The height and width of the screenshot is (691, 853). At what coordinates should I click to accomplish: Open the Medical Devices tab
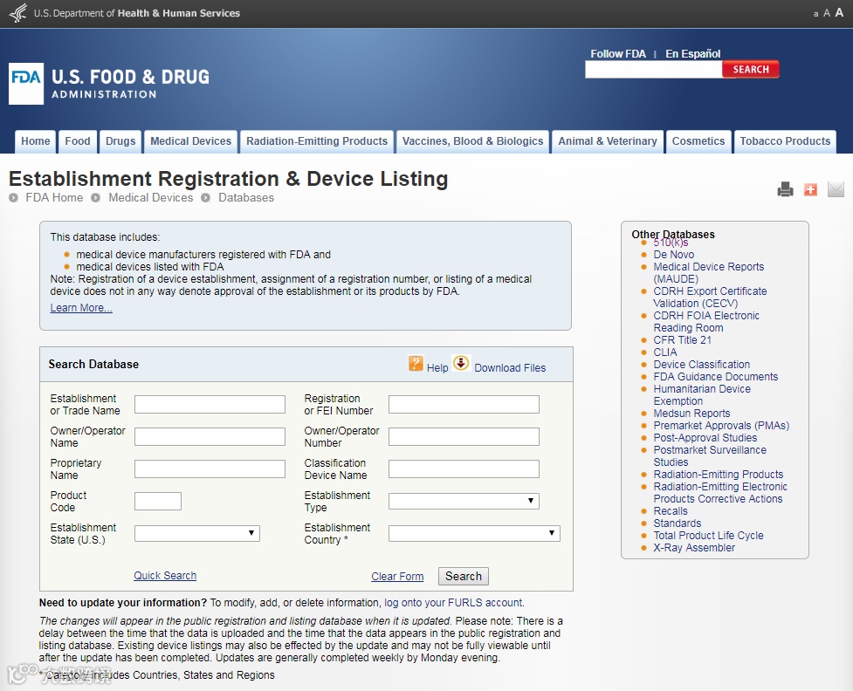pos(191,141)
